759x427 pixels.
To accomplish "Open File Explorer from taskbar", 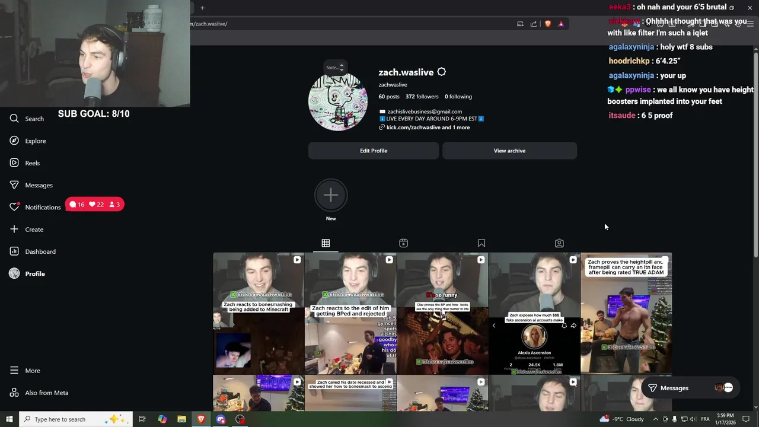I will tap(181, 419).
